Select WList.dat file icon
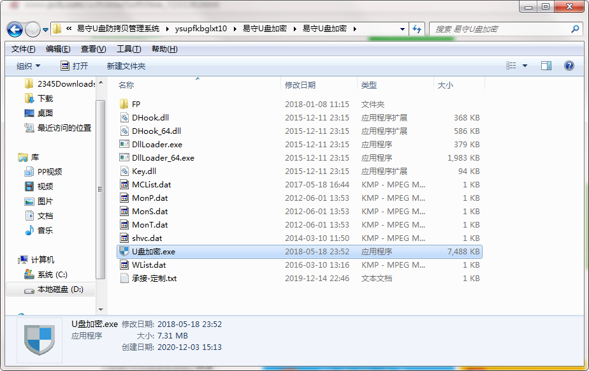The height and width of the screenshot is (371, 589). (x=124, y=265)
